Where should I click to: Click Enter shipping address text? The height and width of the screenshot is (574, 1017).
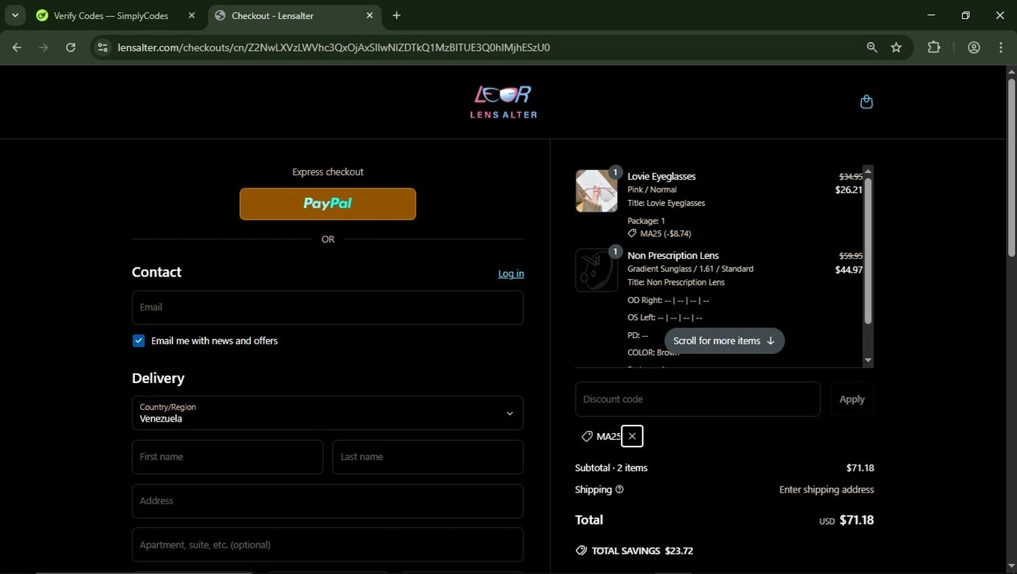coord(826,489)
